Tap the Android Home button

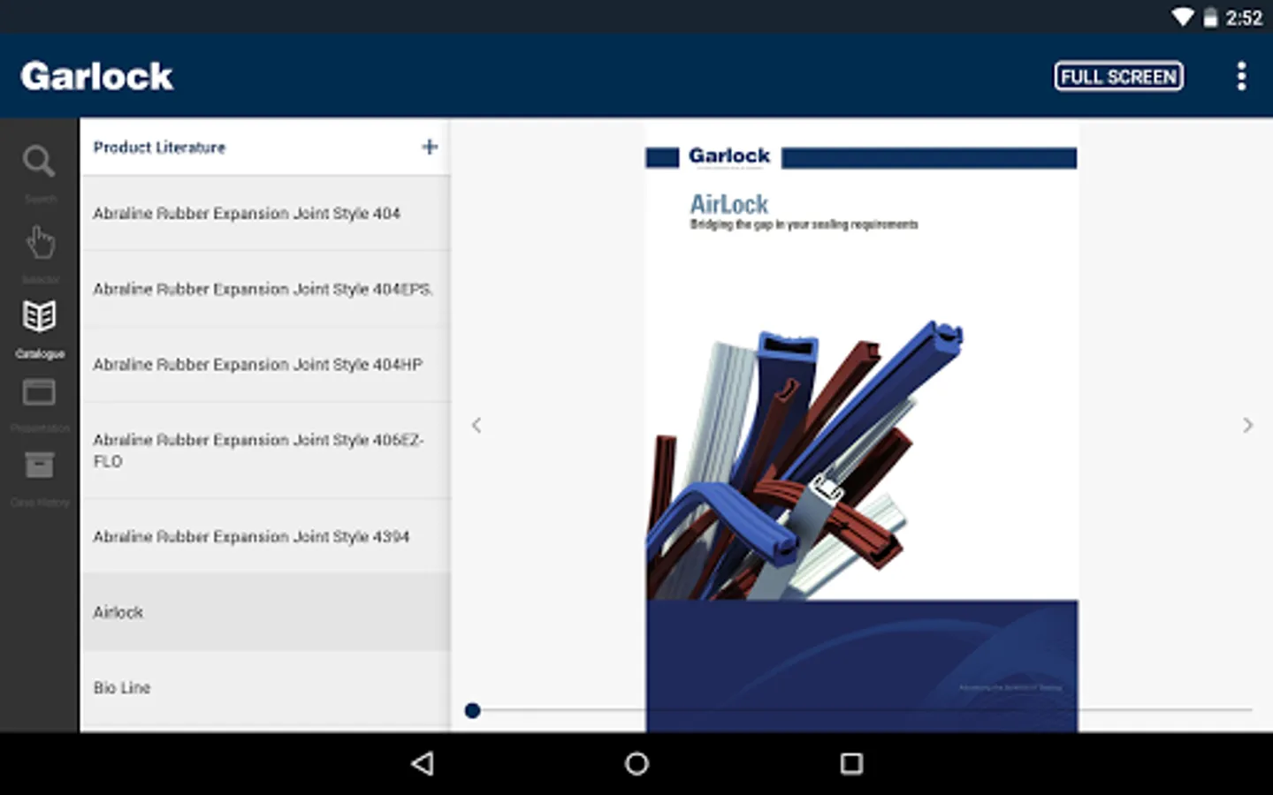pyautogui.click(x=636, y=763)
